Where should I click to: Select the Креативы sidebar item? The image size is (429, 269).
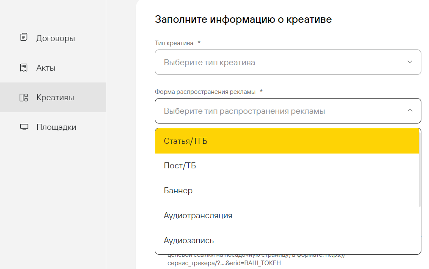click(55, 98)
